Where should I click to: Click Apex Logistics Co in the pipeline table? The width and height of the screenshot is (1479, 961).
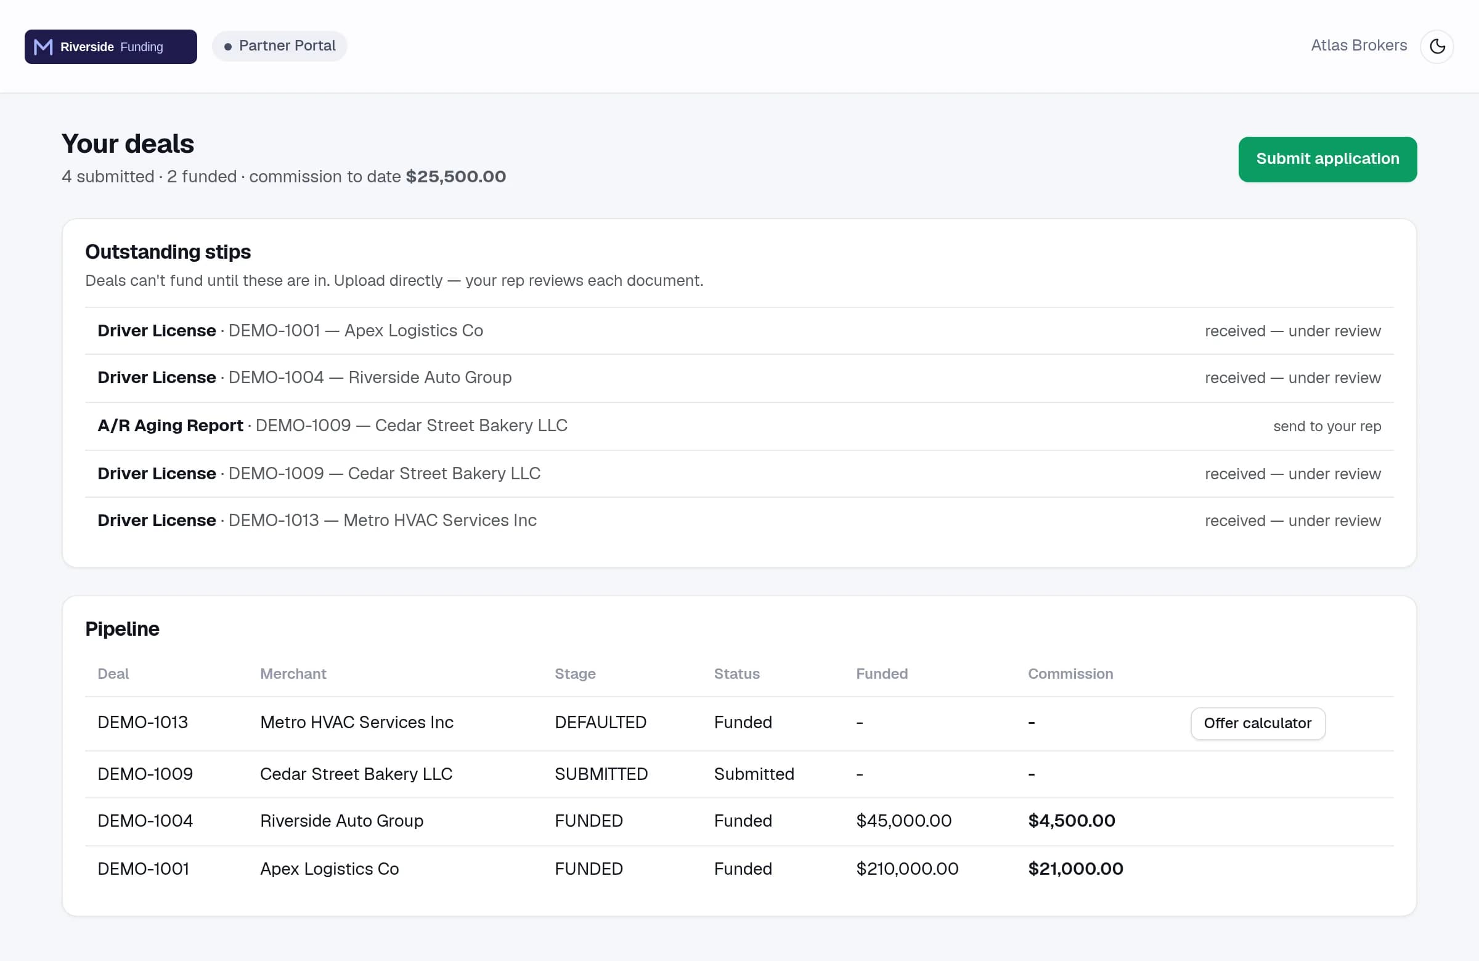coord(328,869)
